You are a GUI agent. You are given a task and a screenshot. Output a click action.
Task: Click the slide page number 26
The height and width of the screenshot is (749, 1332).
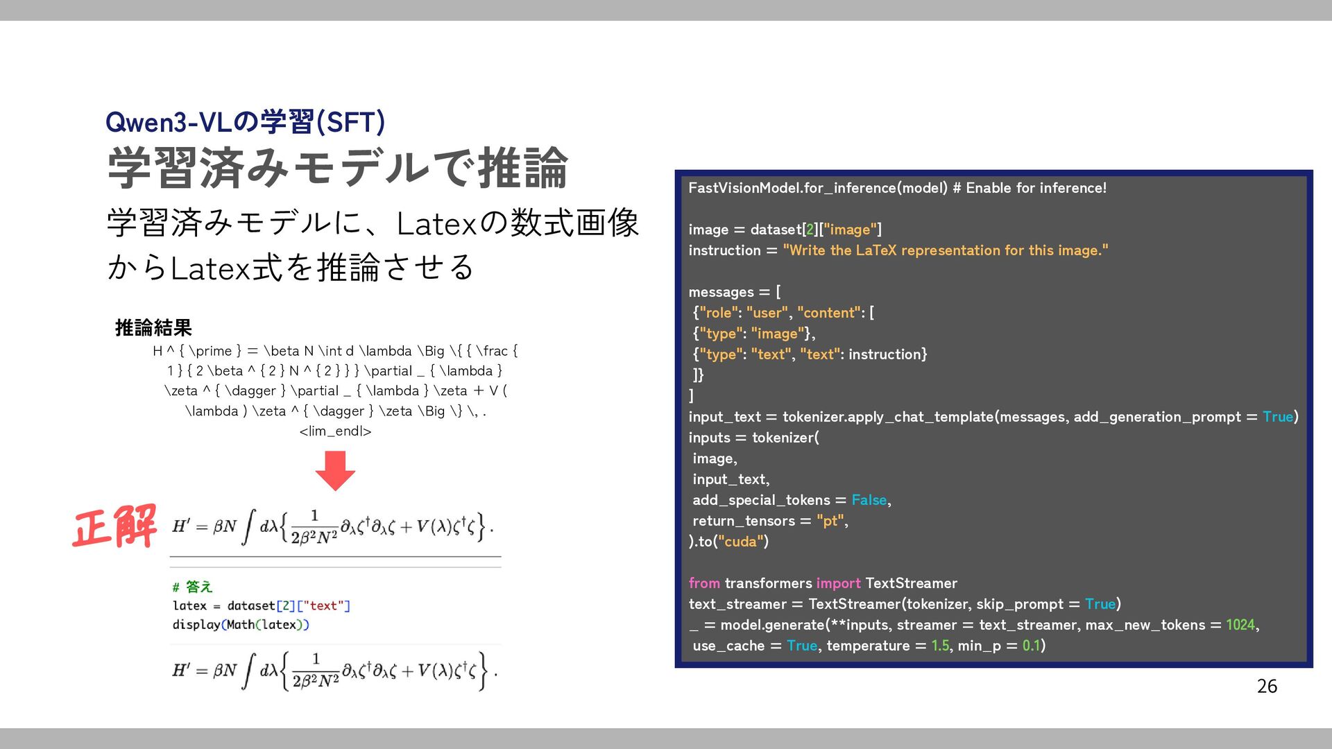tap(1266, 686)
